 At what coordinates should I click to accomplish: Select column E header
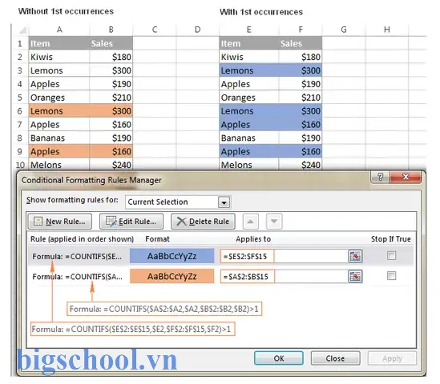click(248, 30)
